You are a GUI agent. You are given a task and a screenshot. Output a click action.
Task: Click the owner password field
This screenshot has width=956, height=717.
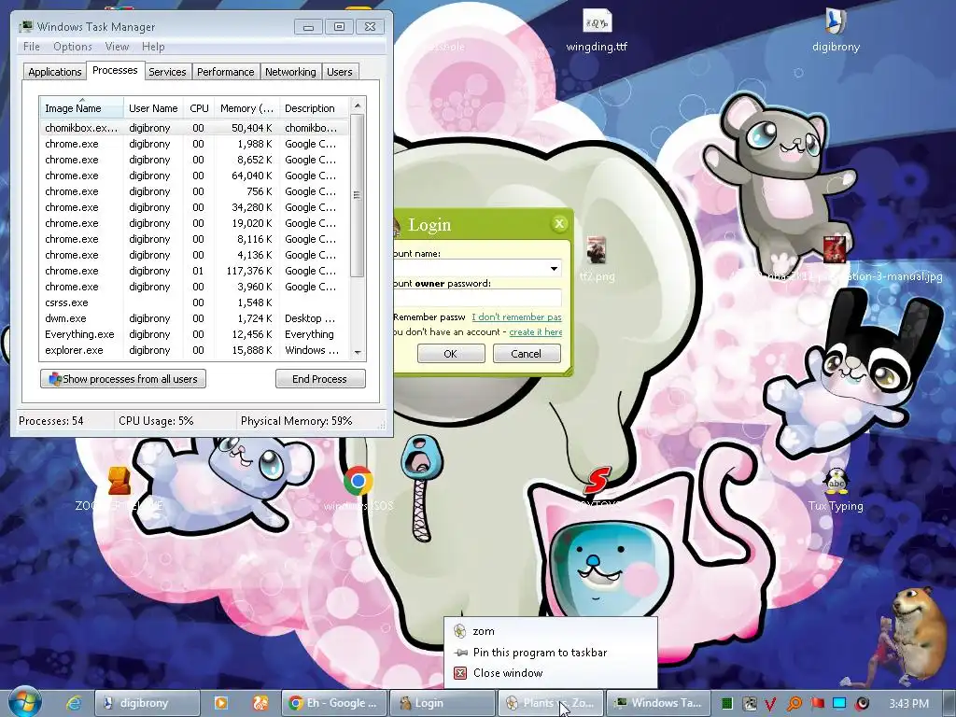pos(477,298)
